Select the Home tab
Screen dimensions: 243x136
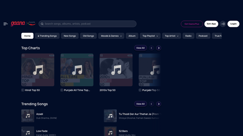tap(27, 36)
